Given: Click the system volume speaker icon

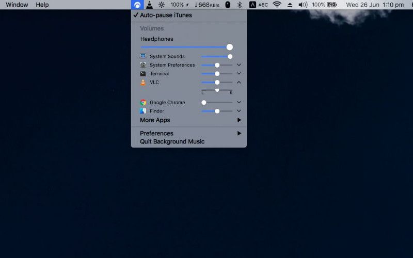Looking at the screenshot, I should (303, 5).
